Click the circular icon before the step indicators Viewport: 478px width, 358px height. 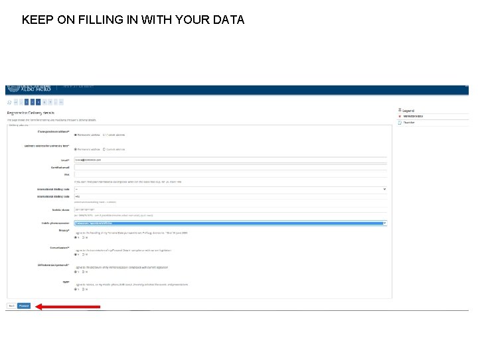[9, 102]
